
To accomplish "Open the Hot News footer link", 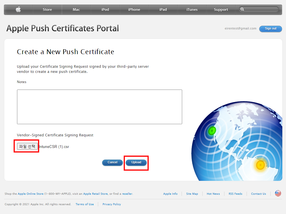I will [x=213, y=194].
